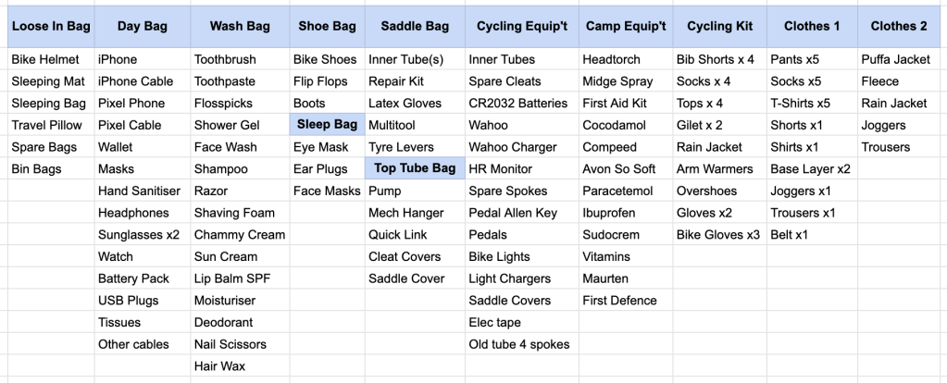Select the 'Mech Hanger' cell
The image size is (947, 383).
[x=405, y=213]
